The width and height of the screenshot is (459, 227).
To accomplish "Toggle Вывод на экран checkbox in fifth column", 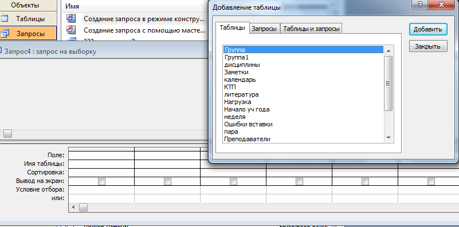I will 365,182.
